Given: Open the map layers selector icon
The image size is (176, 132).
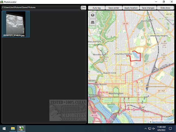Looking at the screenshot, I should (x=93, y=15).
